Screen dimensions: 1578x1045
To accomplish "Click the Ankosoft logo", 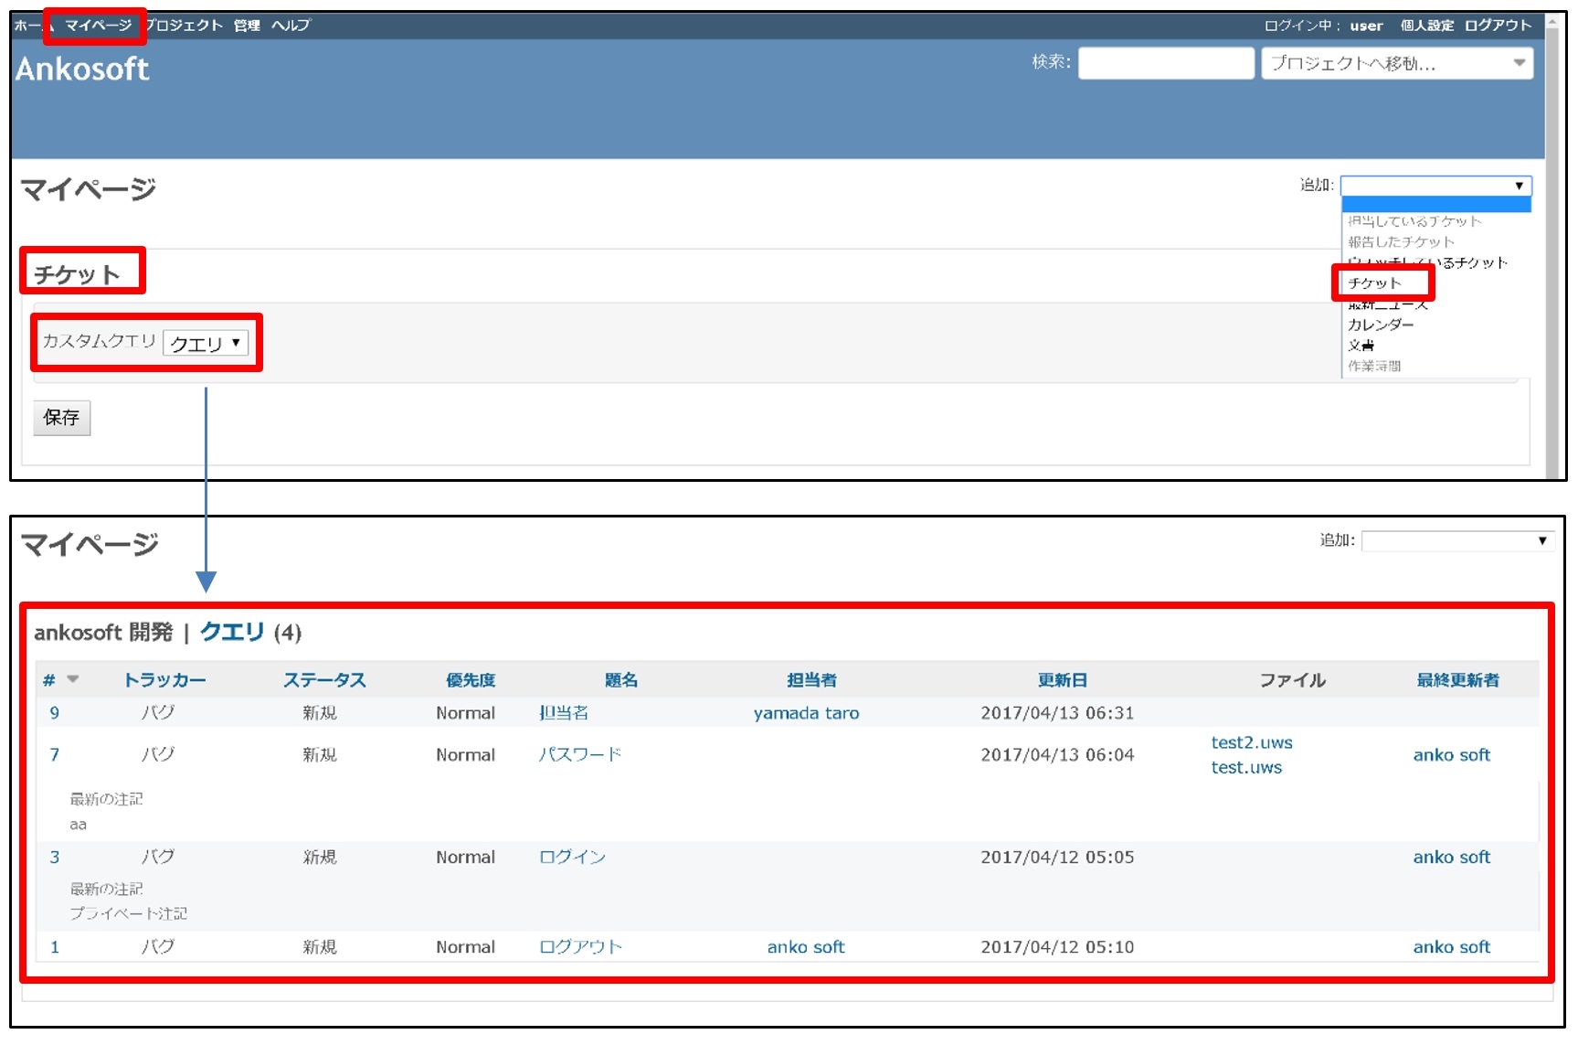I will [x=82, y=68].
